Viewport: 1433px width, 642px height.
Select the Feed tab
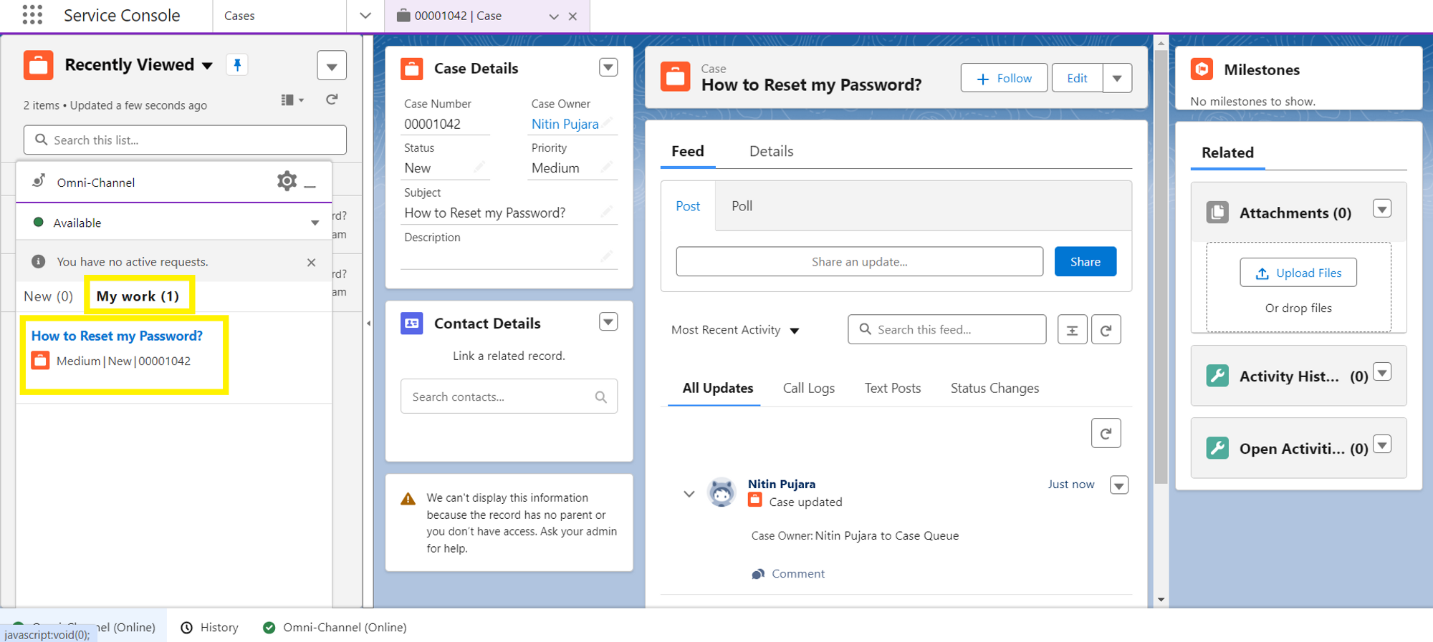click(688, 151)
